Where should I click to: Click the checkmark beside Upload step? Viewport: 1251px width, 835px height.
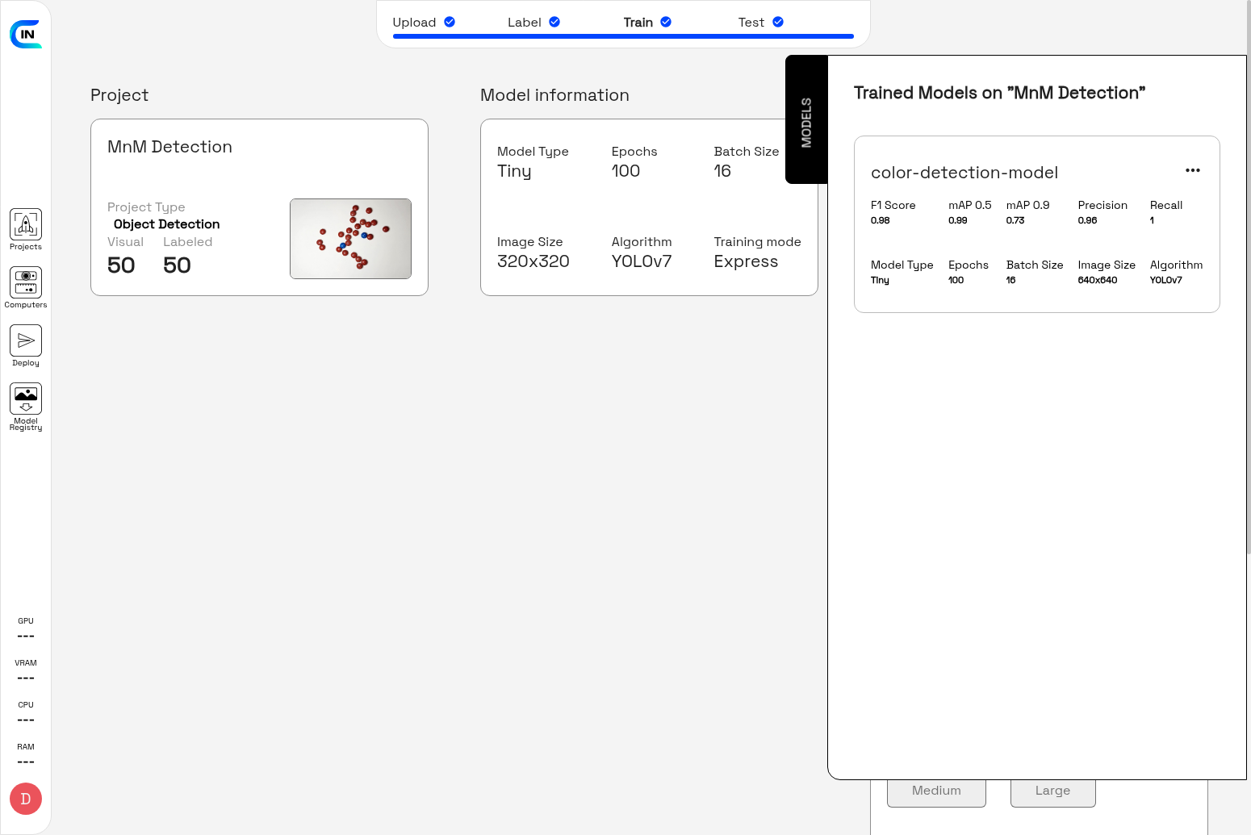point(450,22)
